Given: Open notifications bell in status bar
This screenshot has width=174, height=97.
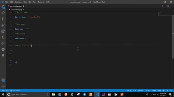Looking at the screenshot, I should [x=171, y=91].
